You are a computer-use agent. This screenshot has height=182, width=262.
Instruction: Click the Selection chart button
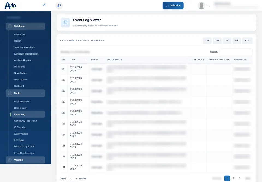pos(173,5)
